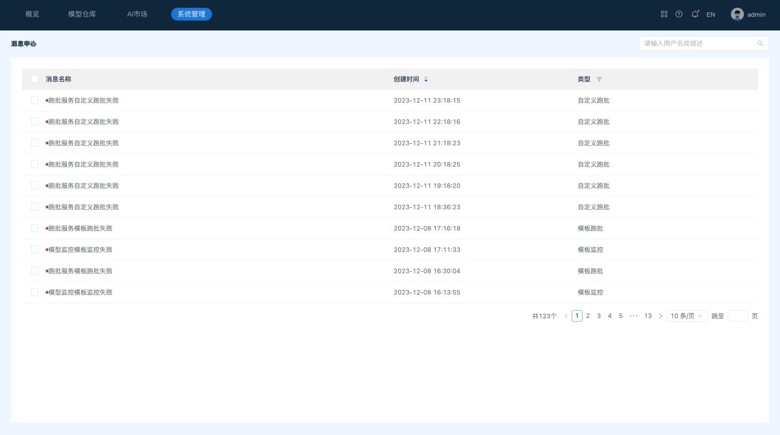Expand the 10 条/页 page size dropdown
The image size is (780, 435).
(x=687, y=316)
